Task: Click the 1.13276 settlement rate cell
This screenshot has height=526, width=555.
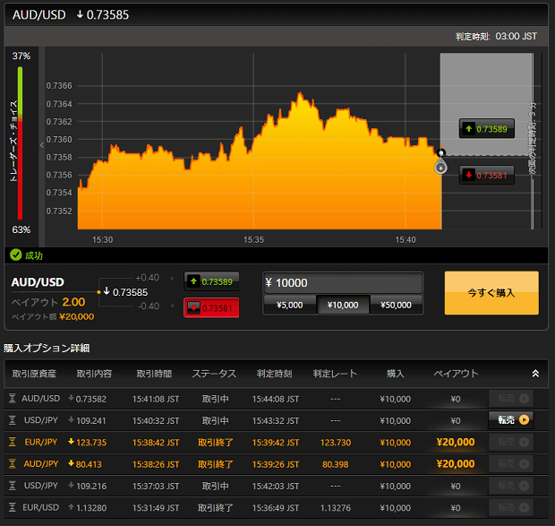Action: tap(336, 508)
